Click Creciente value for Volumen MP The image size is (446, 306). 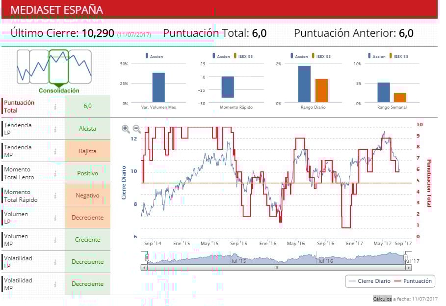click(x=87, y=240)
